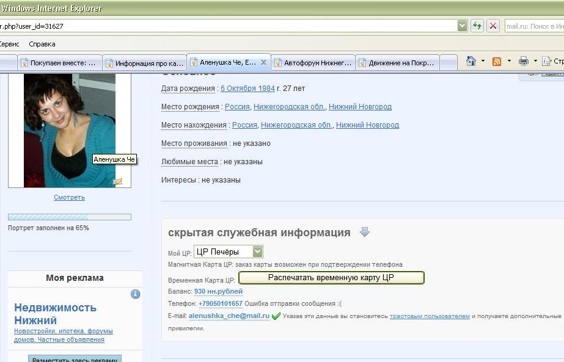The image size is (564, 362).
Task: Click the green verified checkmark beside the email
Action: pyautogui.click(x=276, y=316)
